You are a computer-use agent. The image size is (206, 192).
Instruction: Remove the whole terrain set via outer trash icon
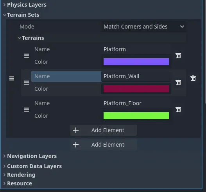coord(193,78)
